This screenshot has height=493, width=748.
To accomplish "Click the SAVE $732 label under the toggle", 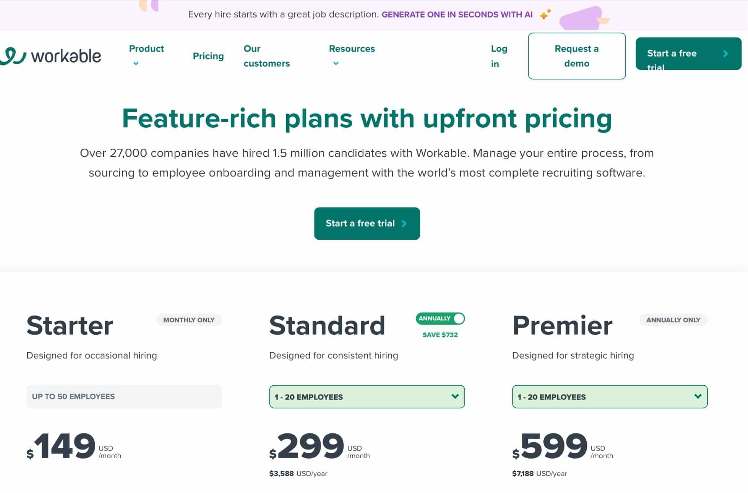I will pos(440,334).
